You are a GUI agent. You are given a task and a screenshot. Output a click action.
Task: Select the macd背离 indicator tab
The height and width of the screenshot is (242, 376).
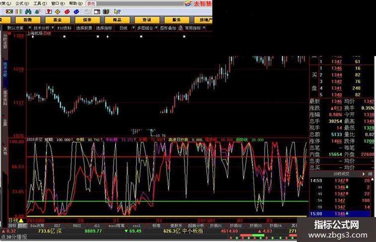[x=116, y=226]
